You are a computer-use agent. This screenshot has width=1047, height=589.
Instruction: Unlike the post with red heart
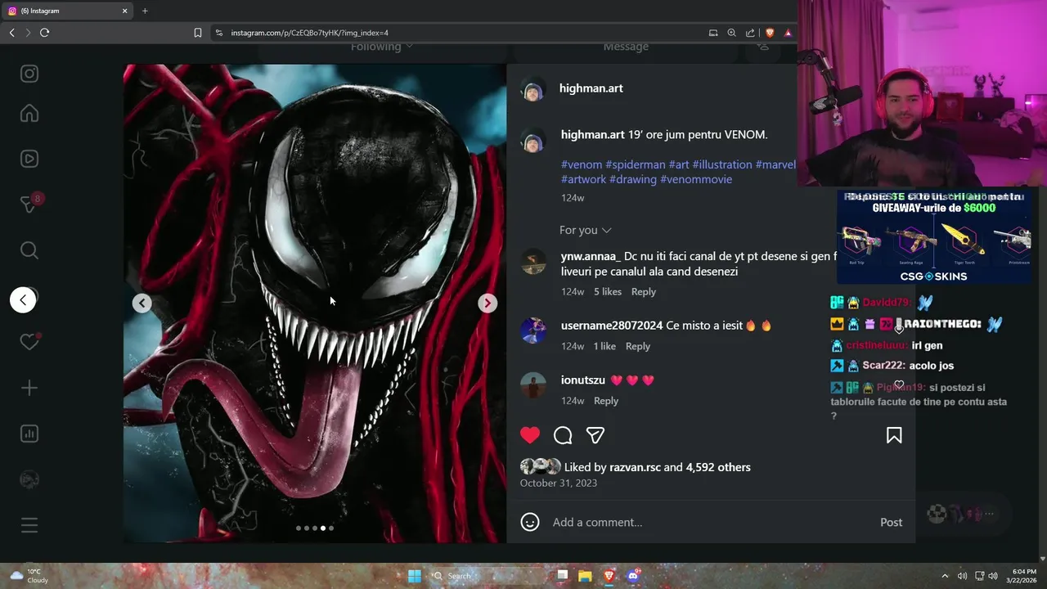pyautogui.click(x=530, y=435)
